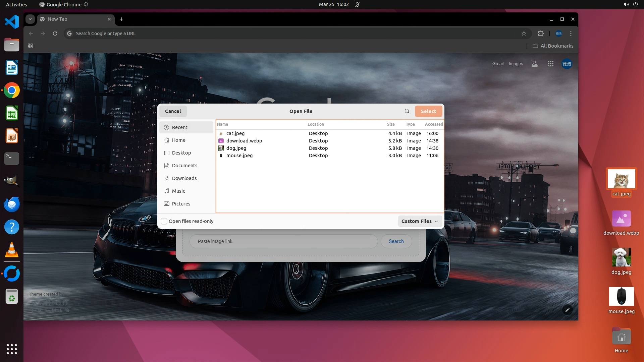Open Search Labs flask icon
Screen dimensions: 644x362
535,64
